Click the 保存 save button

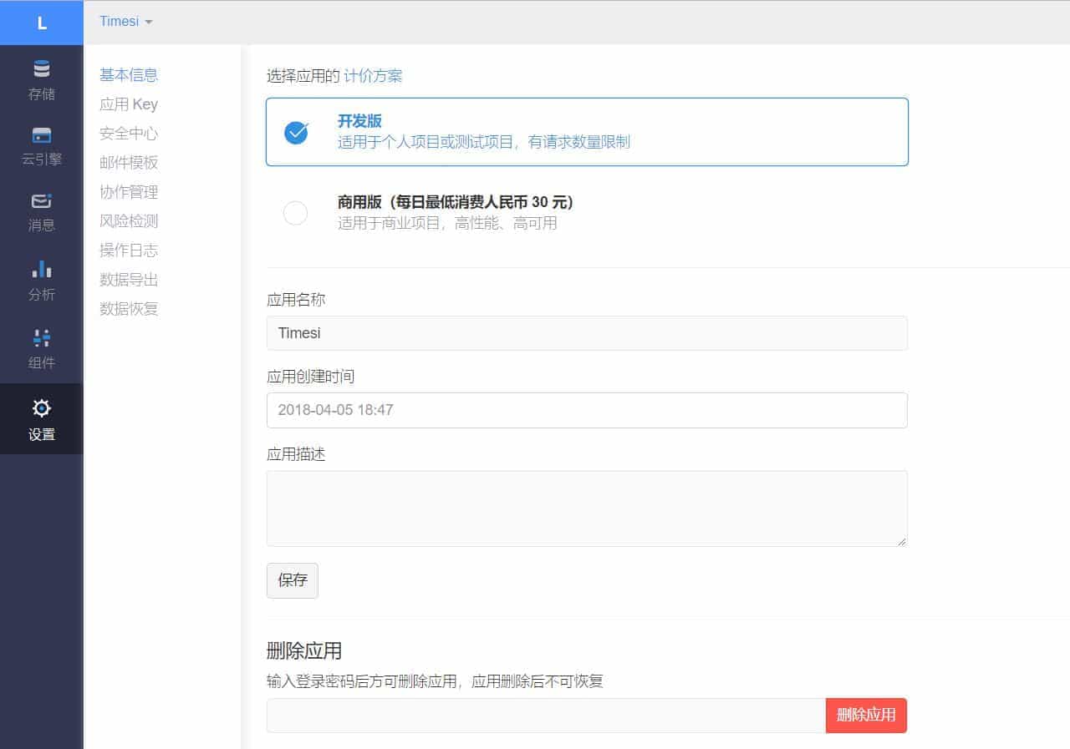293,580
